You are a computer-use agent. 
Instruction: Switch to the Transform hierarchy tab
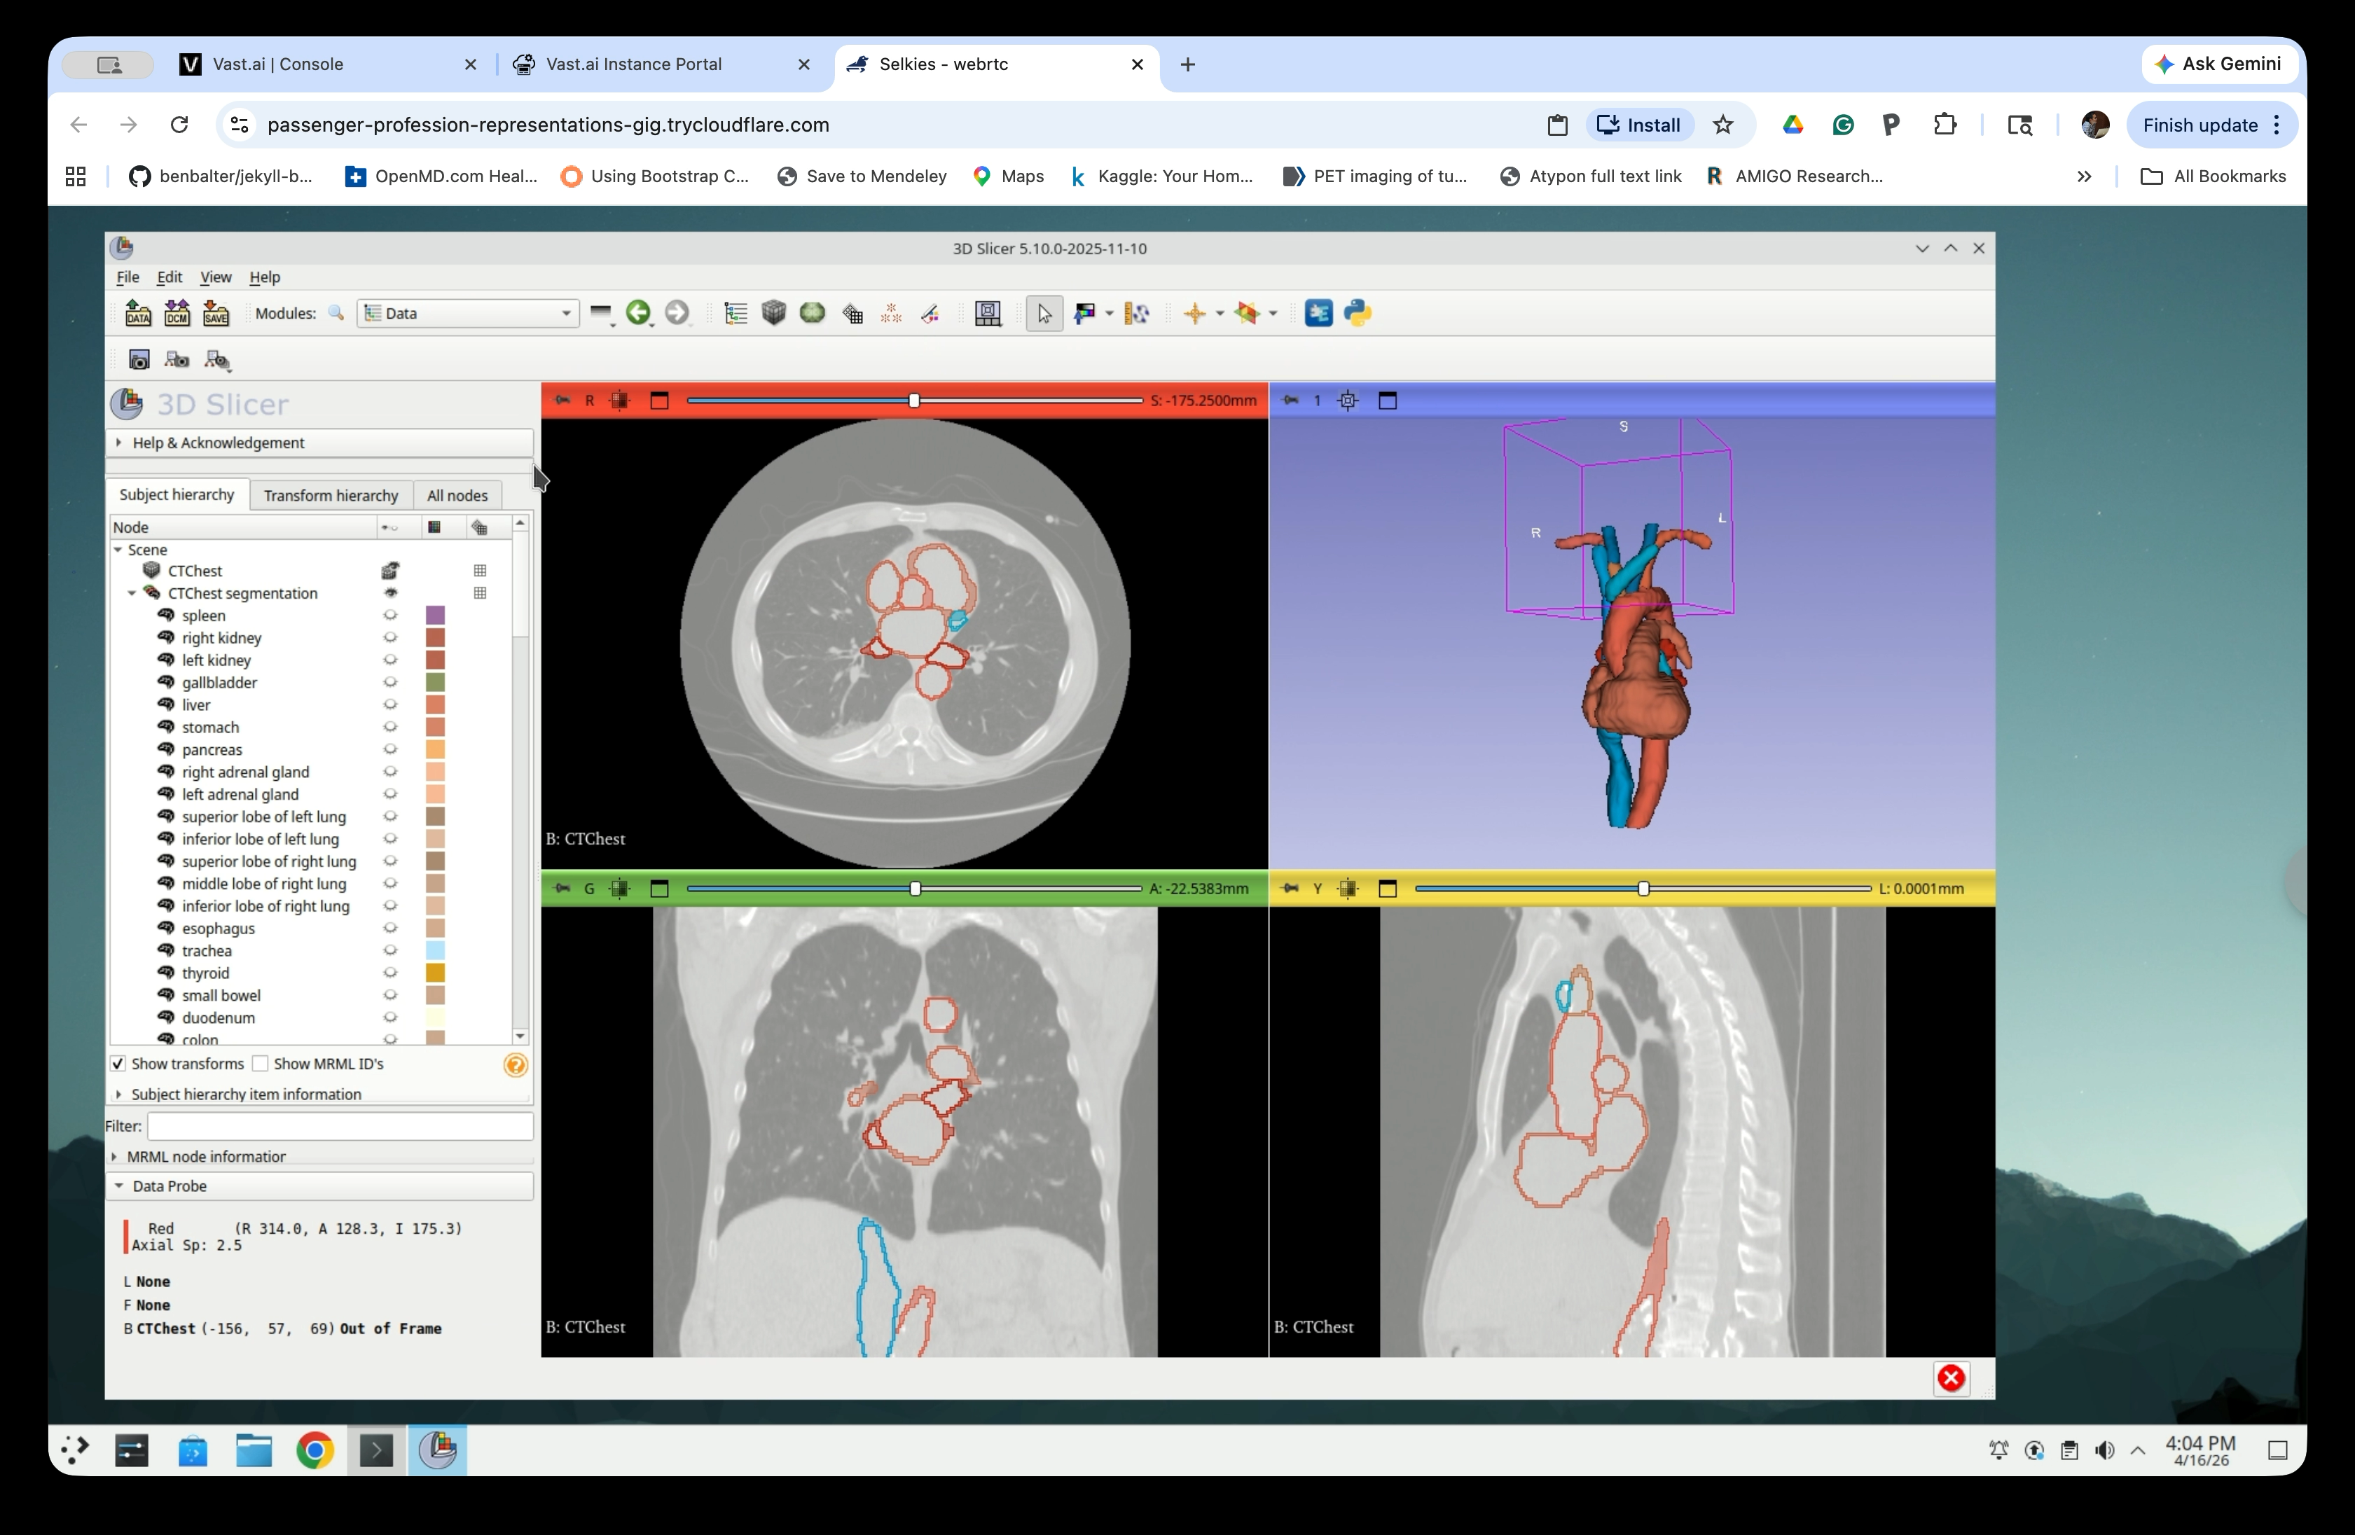(331, 496)
